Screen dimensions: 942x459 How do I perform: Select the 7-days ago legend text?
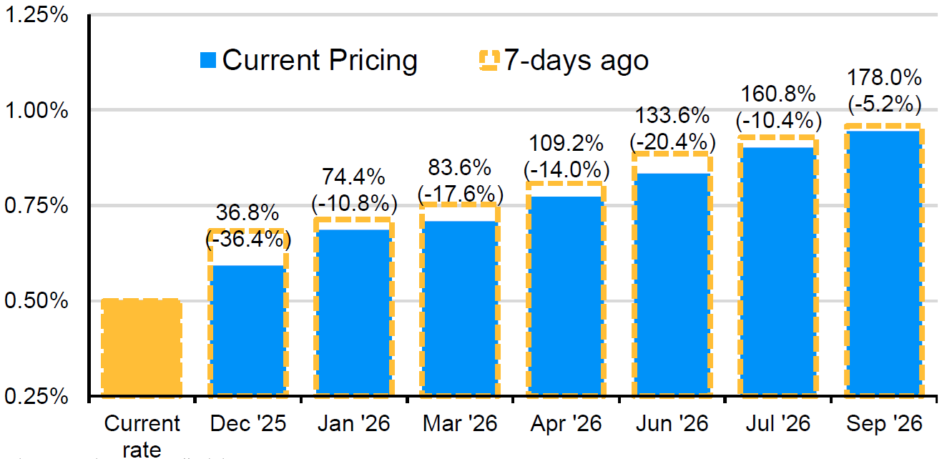coord(576,60)
